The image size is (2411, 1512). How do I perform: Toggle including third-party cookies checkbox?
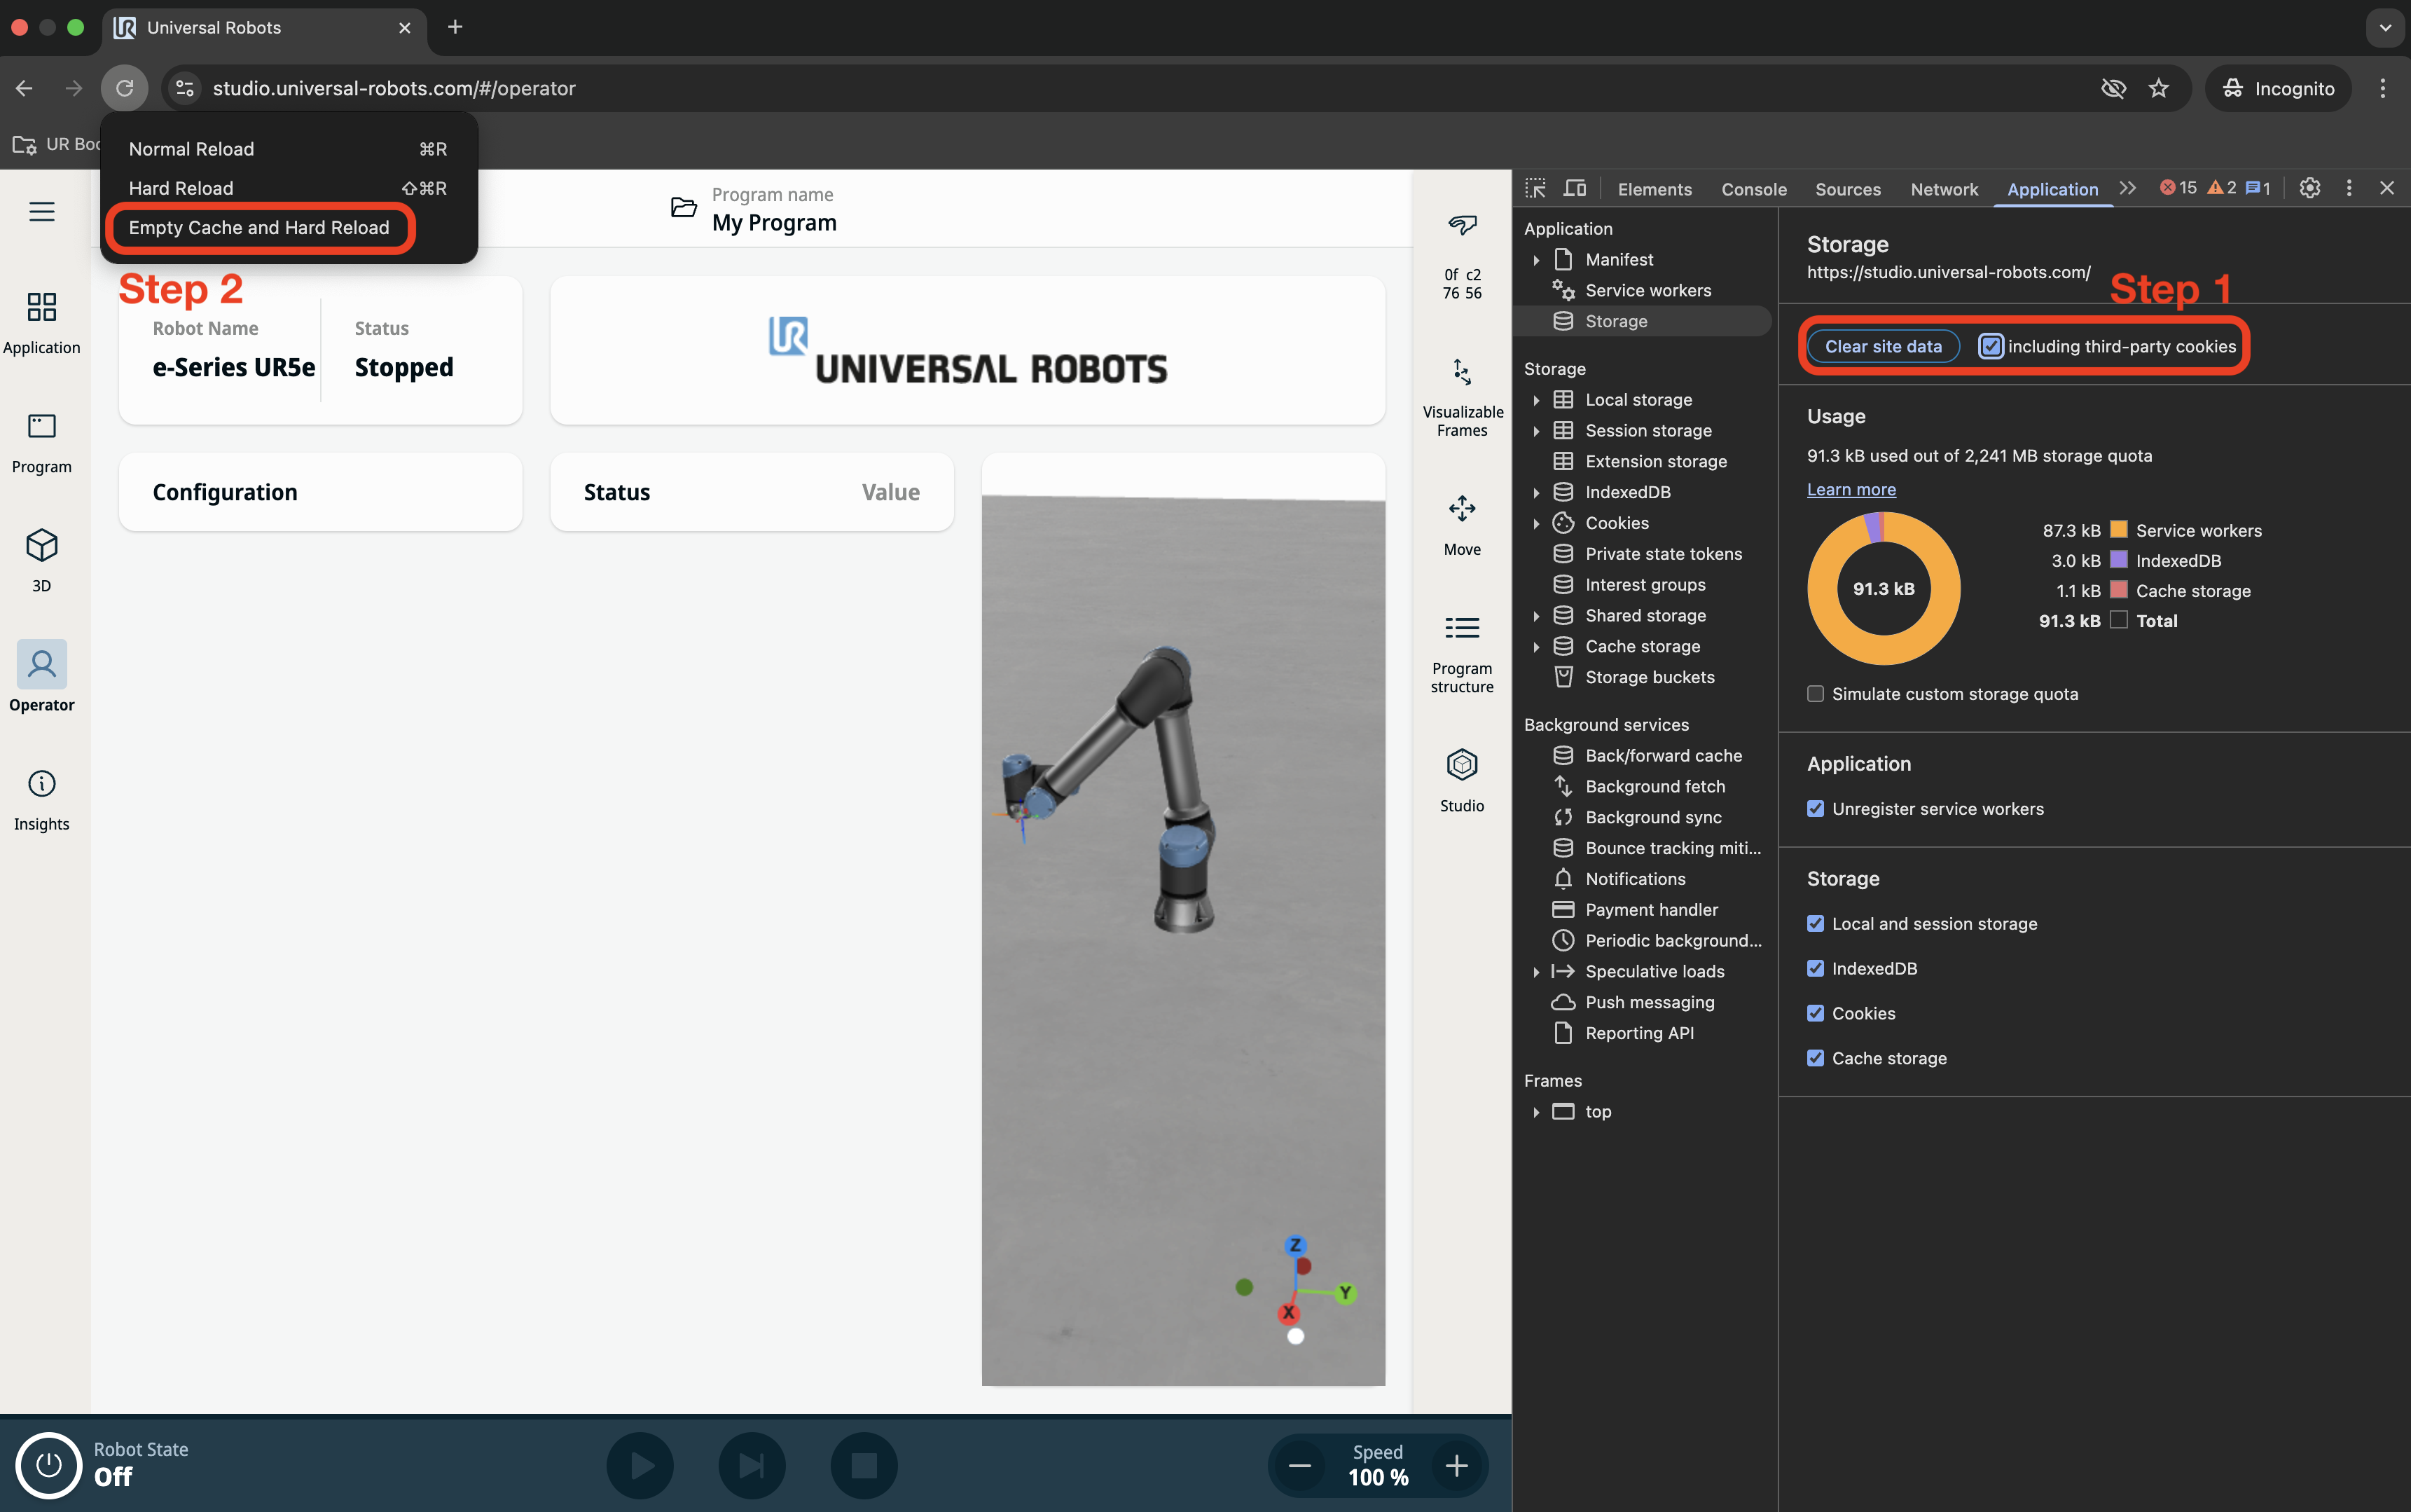1990,346
